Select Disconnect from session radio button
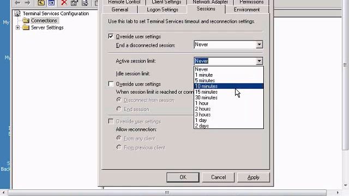This screenshot has height=196, width=349. click(119, 100)
